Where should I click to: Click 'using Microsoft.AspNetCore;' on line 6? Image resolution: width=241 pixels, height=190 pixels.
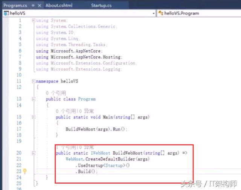(x=69, y=51)
